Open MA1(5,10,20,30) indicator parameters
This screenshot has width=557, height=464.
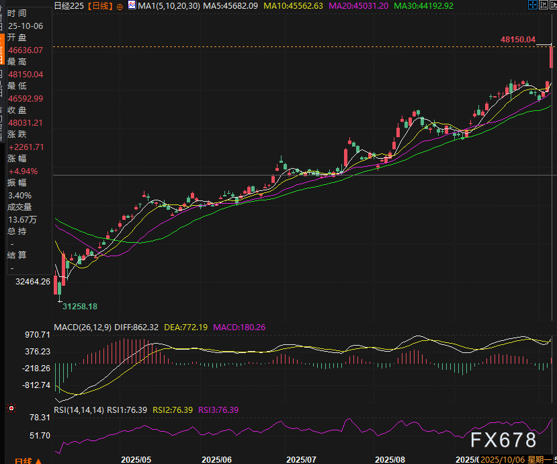[x=167, y=6]
